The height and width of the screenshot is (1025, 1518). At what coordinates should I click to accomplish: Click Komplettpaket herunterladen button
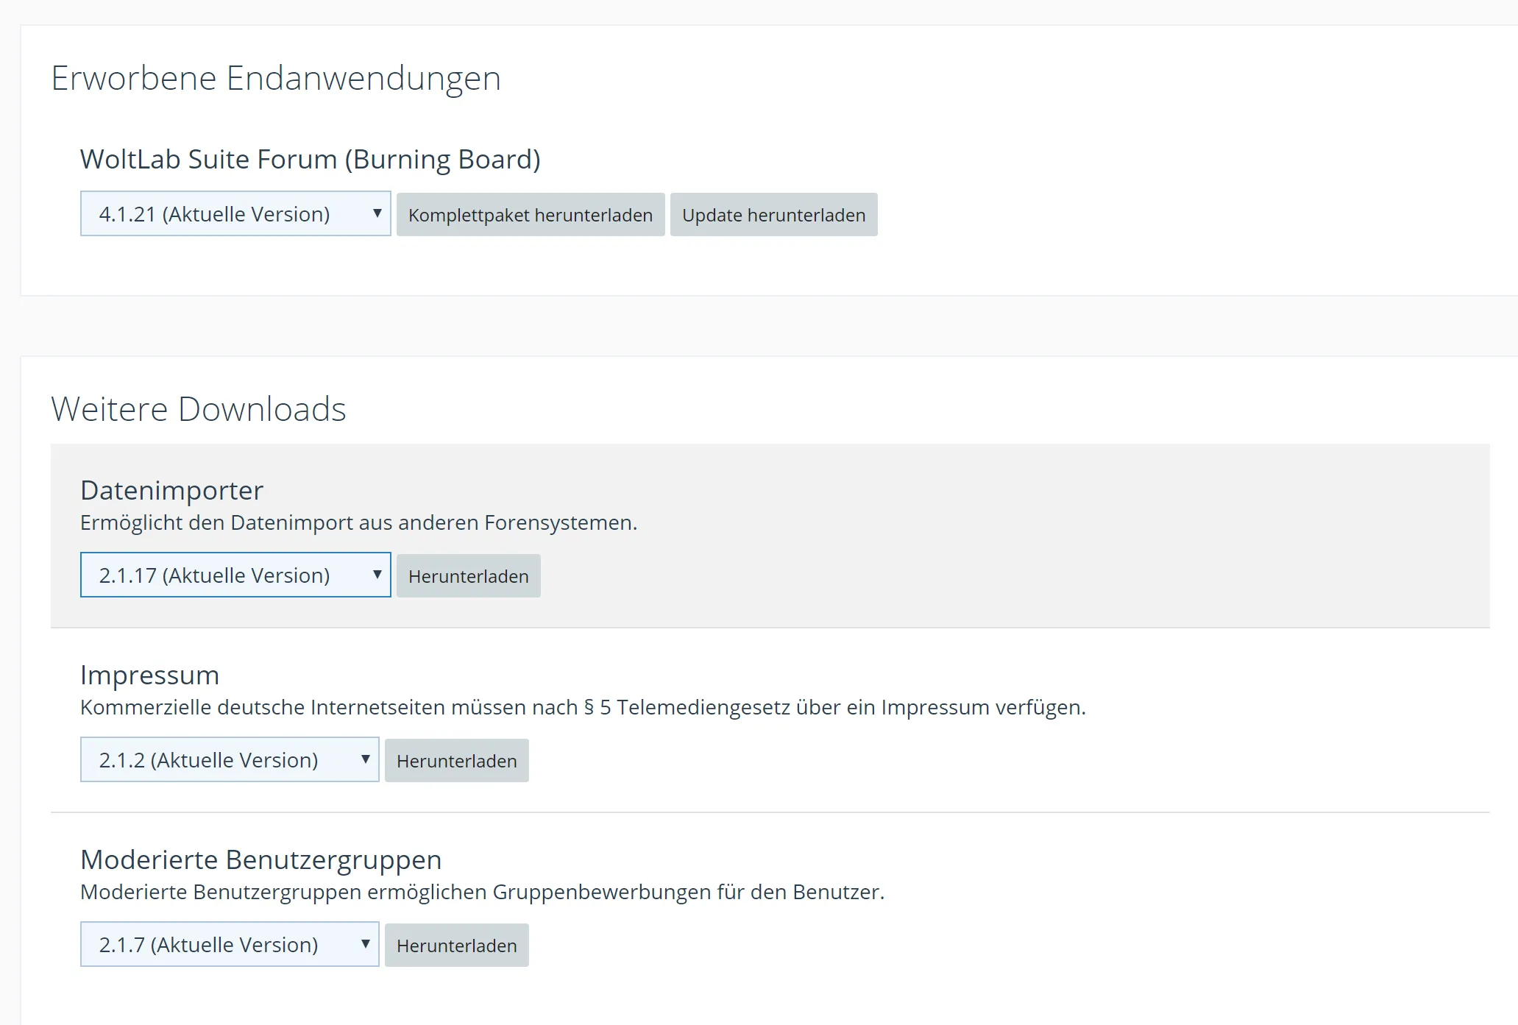click(x=530, y=215)
